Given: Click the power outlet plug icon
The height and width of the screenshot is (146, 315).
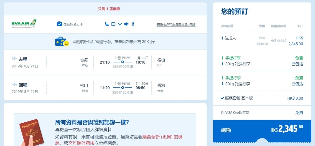Looking at the screenshot, I should (126, 24).
